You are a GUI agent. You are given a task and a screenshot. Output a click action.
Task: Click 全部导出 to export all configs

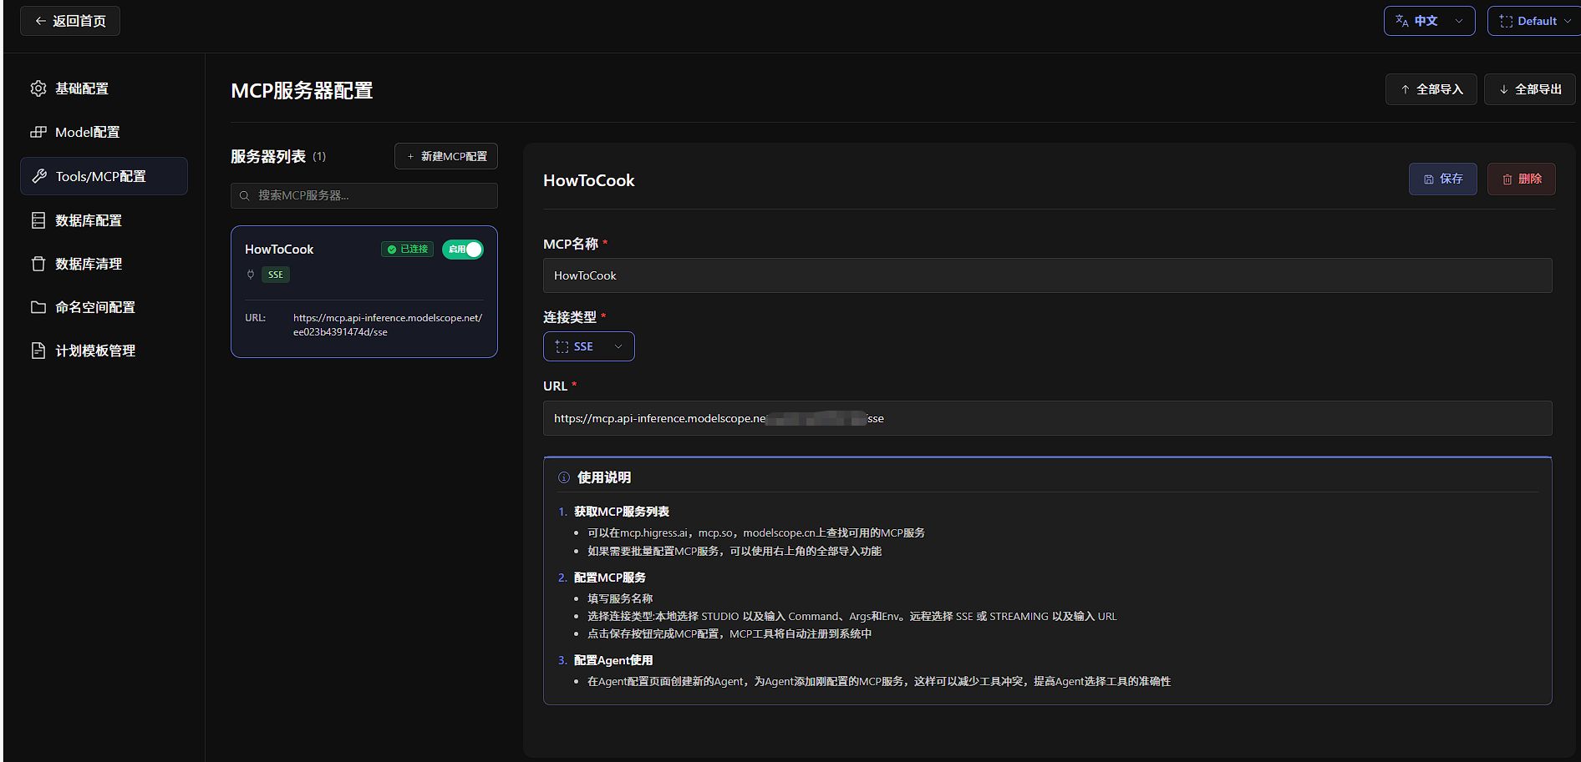coord(1530,89)
